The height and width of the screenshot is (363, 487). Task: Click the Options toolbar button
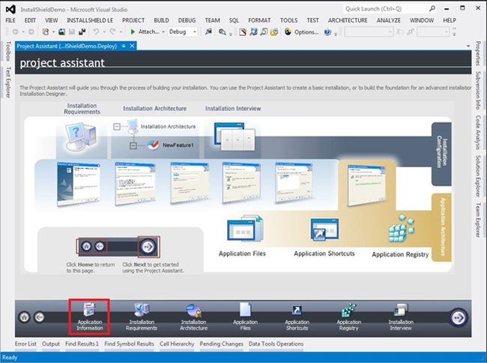pos(302,31)
